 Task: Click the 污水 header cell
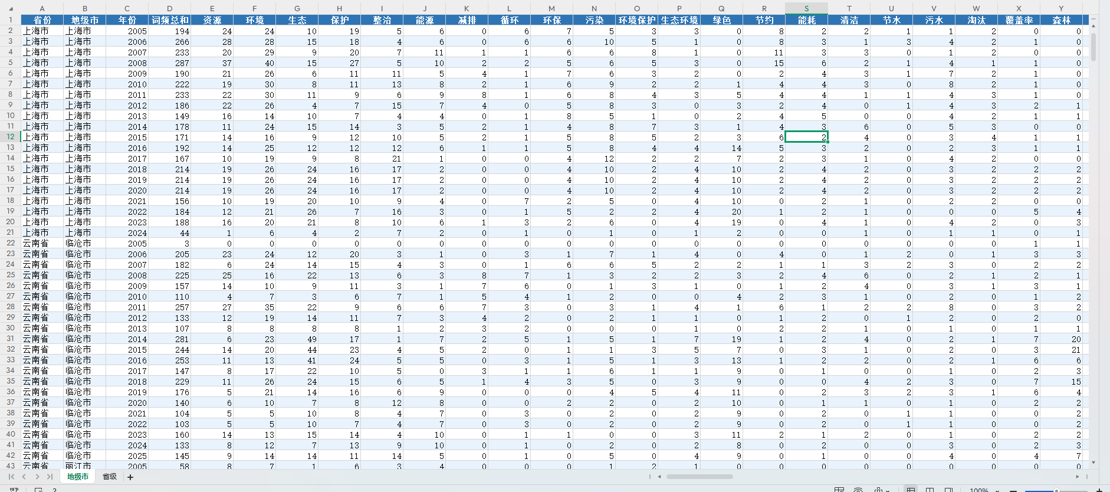pos(934,20)
